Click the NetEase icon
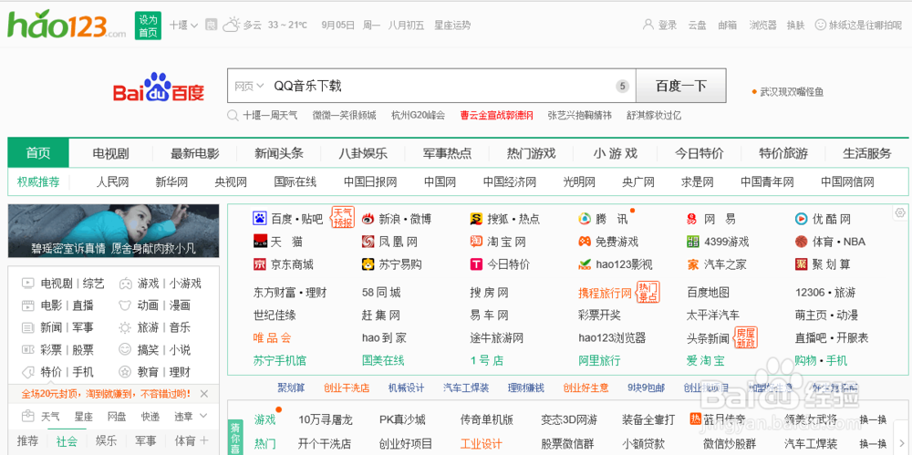 pos(693,219)
